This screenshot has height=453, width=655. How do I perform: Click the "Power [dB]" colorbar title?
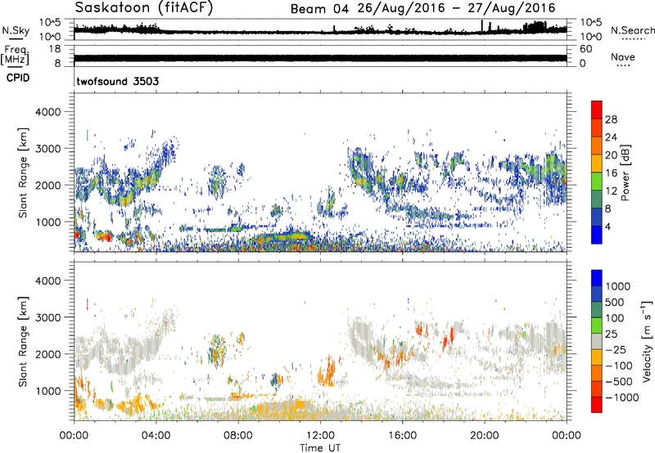coord(626,173)
